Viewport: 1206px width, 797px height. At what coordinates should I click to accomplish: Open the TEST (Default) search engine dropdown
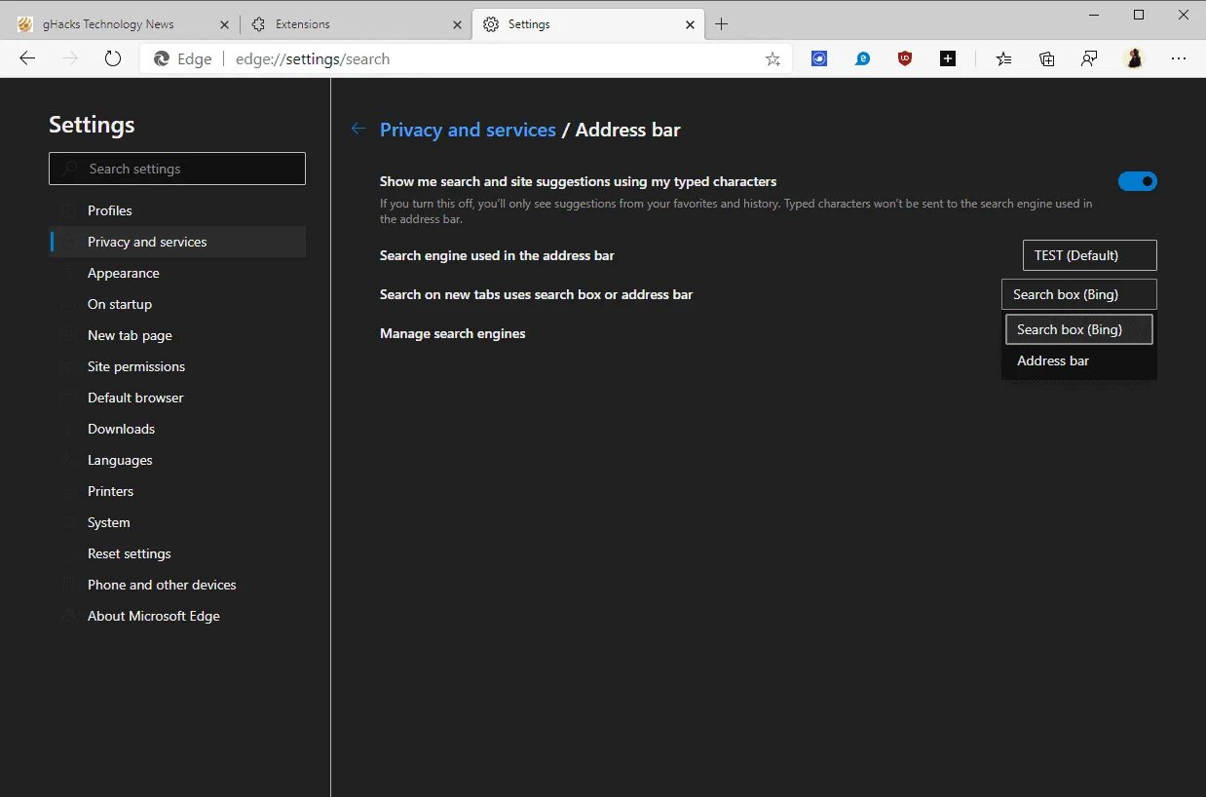(x=1090, y=255)
